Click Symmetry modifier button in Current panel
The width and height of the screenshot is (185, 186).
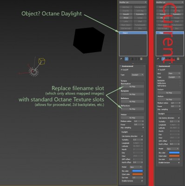click(177, 14)
